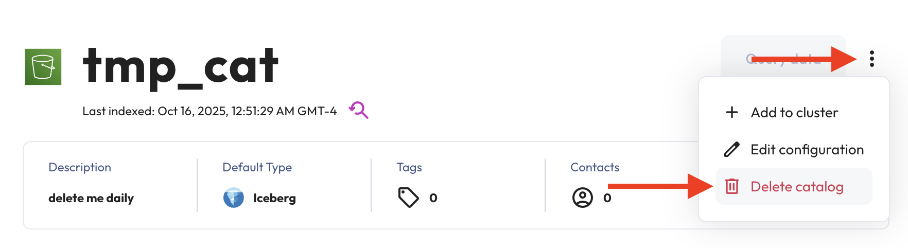Click the "delete me daily" description text

pyautogui.click(x=91, y=198)
